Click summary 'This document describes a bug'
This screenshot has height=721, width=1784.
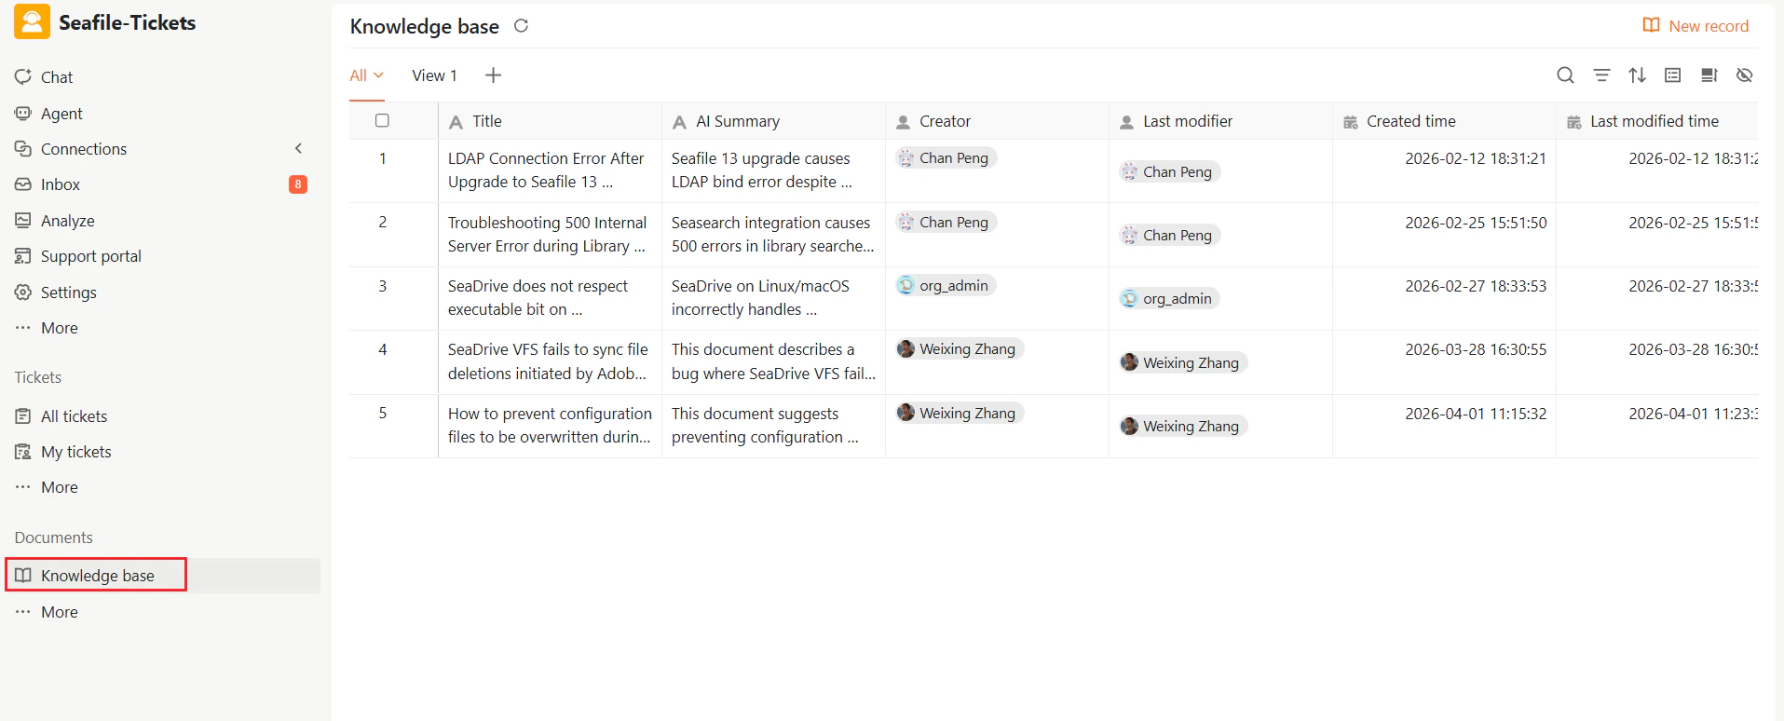pos(773,361)
